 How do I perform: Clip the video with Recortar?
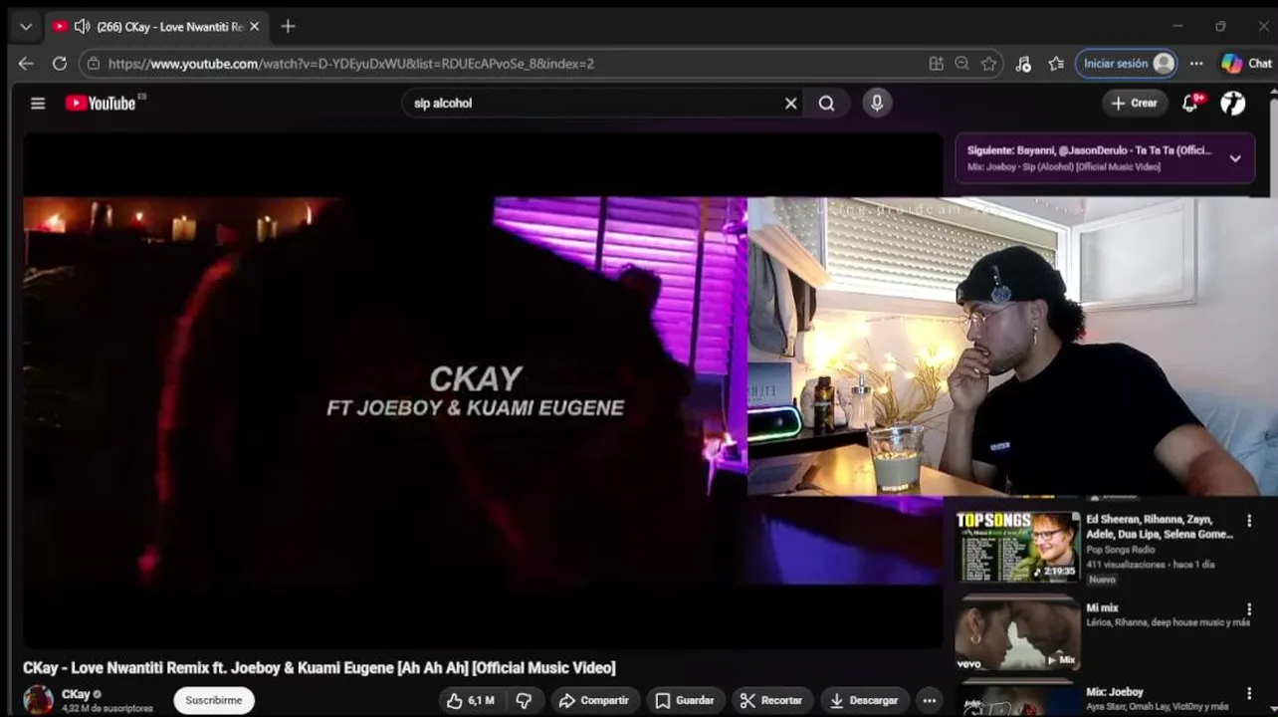pyautogui.click(x=772, y=700)
